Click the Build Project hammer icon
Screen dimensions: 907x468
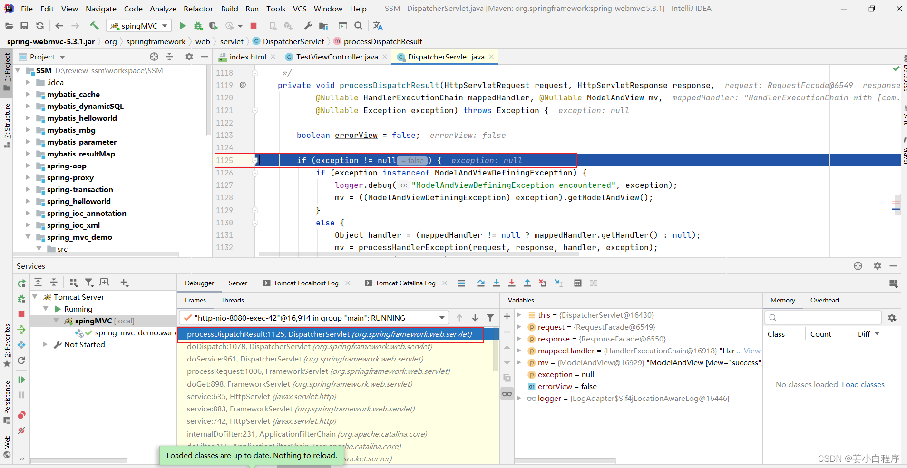(94, 26)
